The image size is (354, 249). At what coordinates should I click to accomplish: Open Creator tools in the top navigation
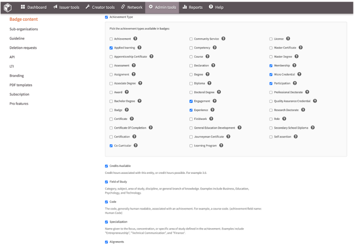[x=100, y=7]
